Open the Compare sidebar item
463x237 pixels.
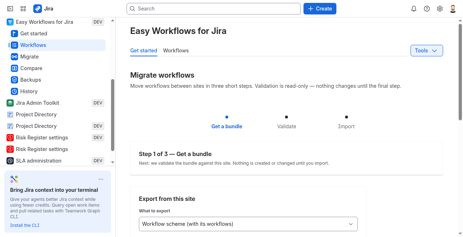[x=57, y=68]
